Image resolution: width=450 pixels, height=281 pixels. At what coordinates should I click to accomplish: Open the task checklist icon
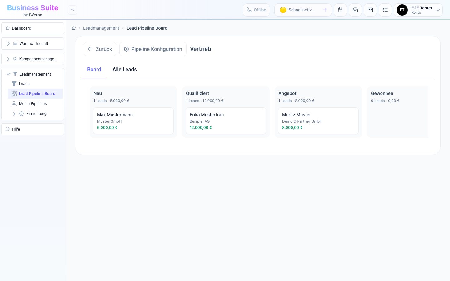click(x=385, y=10)
